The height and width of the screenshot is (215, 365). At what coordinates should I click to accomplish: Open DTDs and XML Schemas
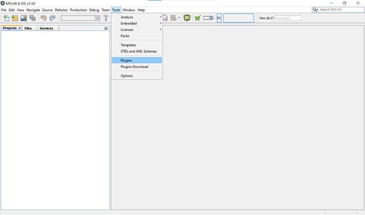click(x=136, y=51)
